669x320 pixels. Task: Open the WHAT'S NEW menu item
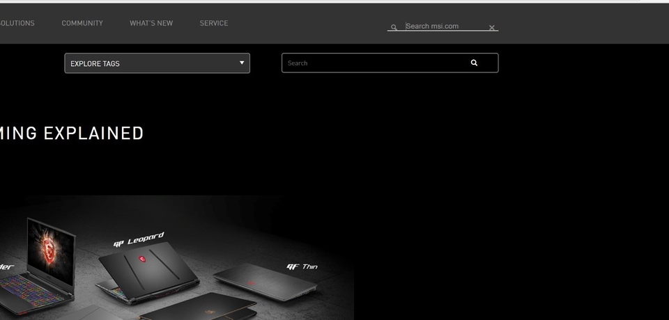[151, 23]
